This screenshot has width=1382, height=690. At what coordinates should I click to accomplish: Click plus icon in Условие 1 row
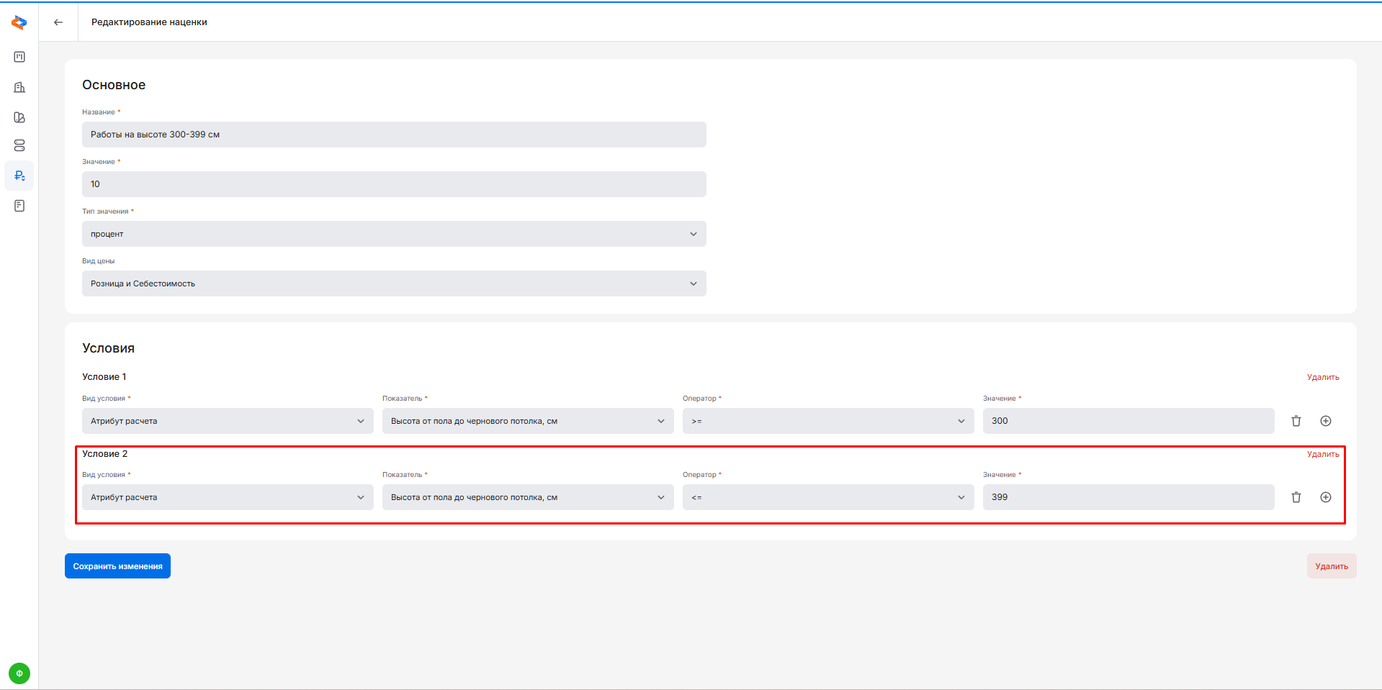[1325, 421]
